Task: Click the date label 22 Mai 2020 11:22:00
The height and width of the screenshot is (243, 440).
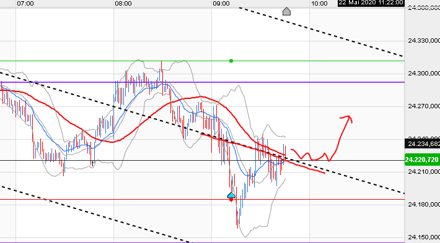Action: 371,3
